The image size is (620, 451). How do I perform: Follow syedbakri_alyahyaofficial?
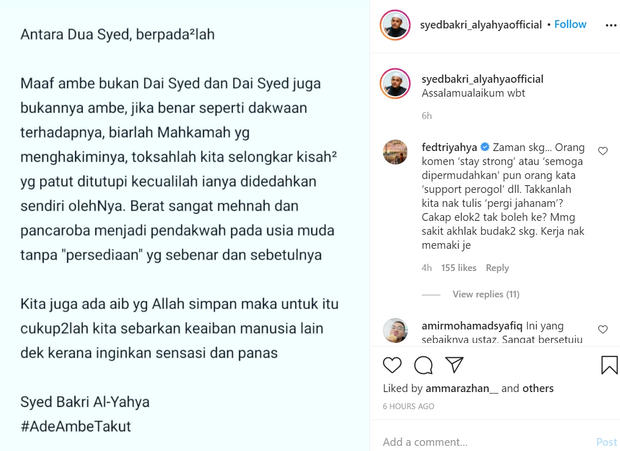pyautogui.click(x=570, y=24)
